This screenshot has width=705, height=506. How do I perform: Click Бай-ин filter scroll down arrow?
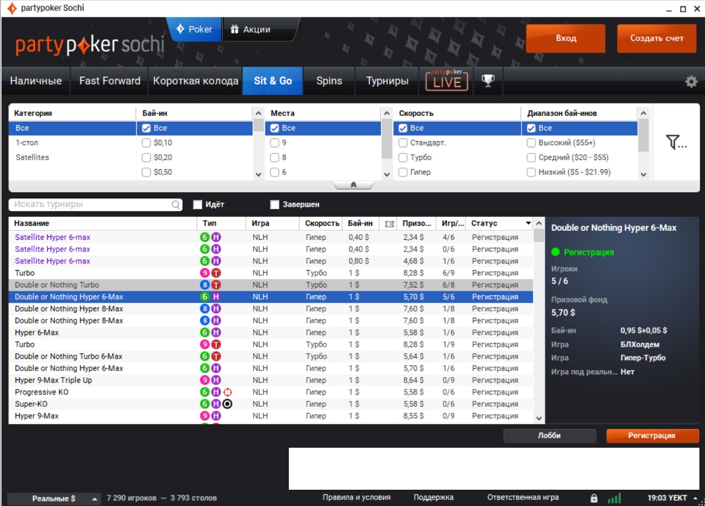pos(259,174)
